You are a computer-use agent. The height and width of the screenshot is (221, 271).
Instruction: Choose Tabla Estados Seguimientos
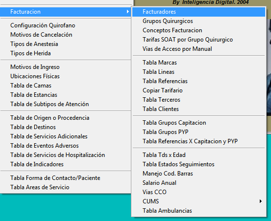pyautogui.click(x=199, y=164)
